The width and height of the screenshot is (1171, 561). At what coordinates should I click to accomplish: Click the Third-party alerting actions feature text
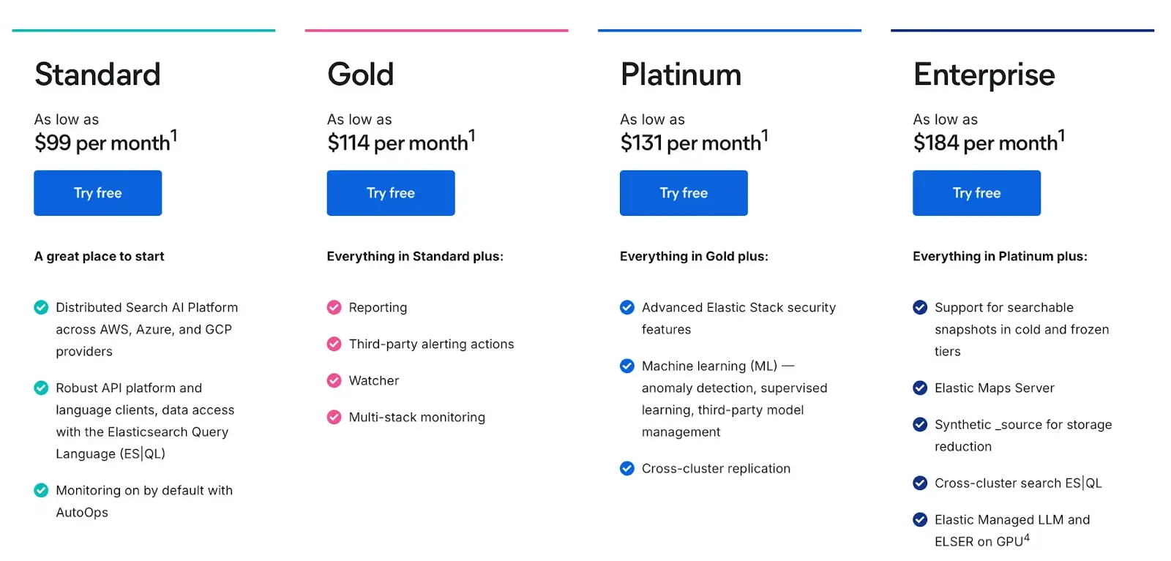click(431, 344)
